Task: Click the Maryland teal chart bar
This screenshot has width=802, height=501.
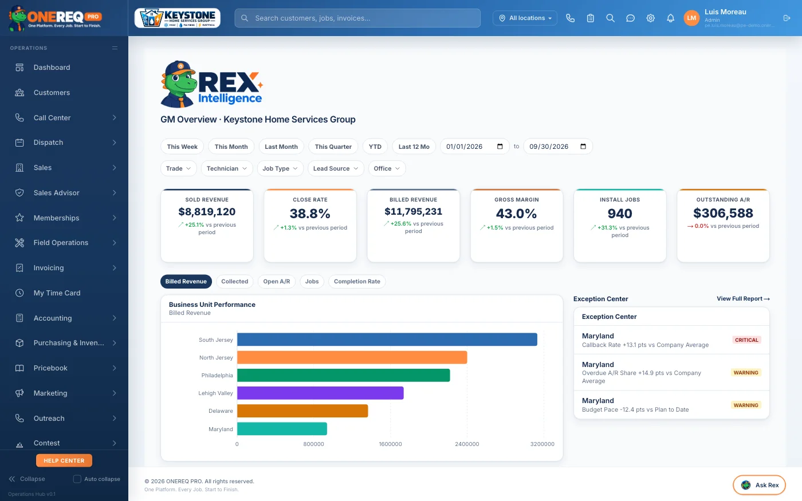Action: click(x=282, y=429)
